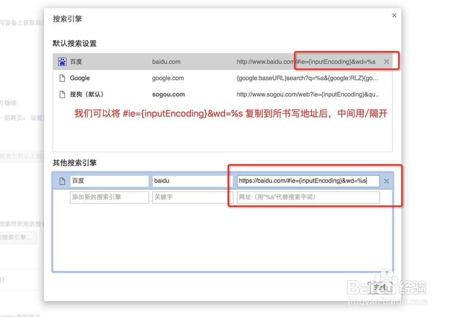Select the 百度 name in default list

76,61
